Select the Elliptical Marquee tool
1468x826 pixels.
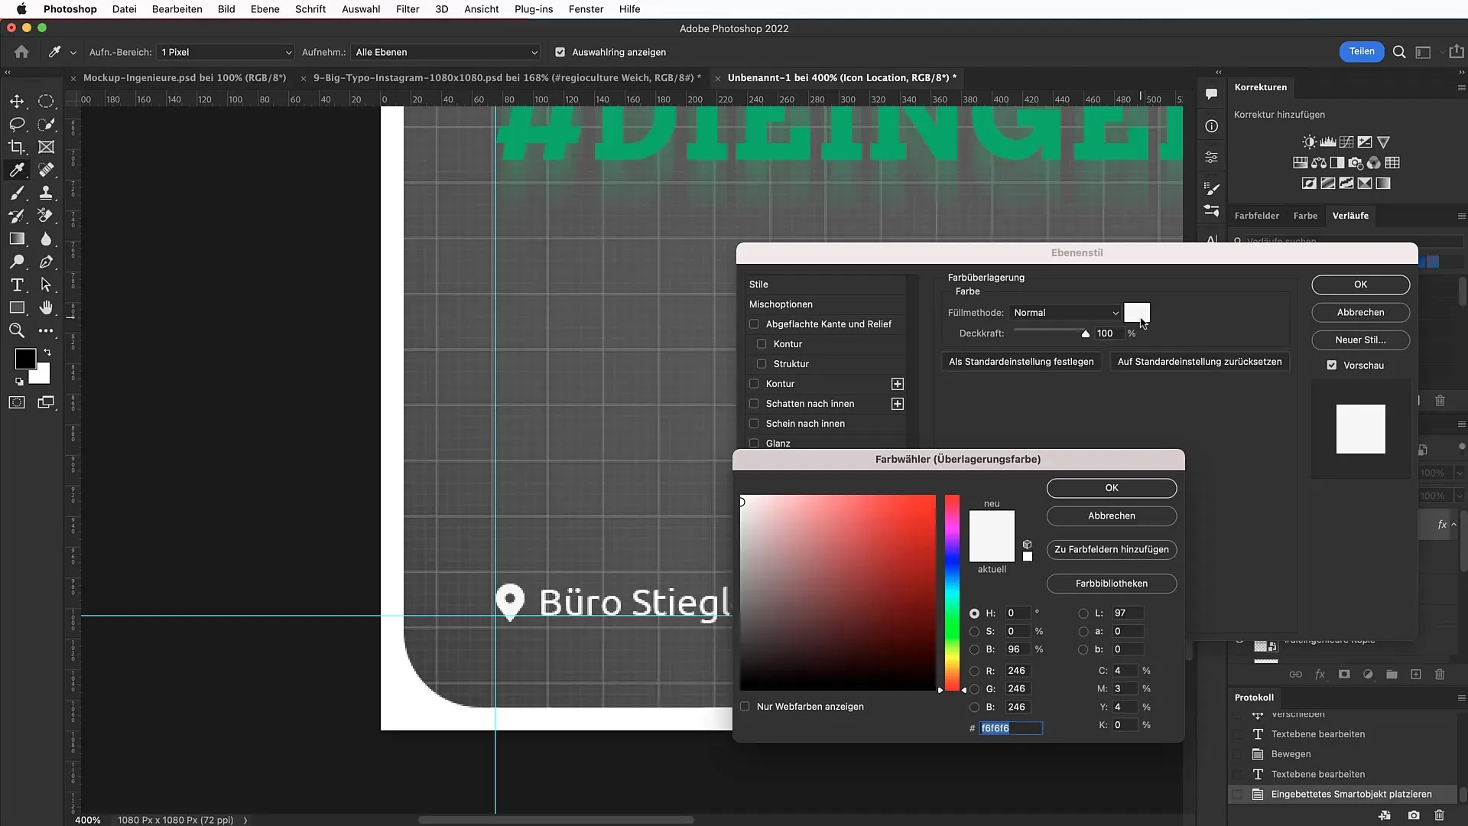[x=46, y=101]
